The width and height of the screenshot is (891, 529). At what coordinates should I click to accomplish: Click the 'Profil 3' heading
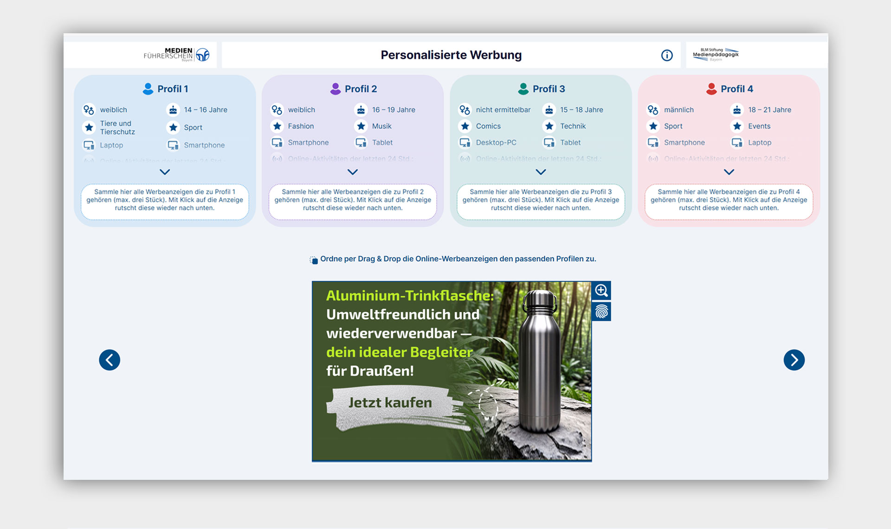coord(549,89)
